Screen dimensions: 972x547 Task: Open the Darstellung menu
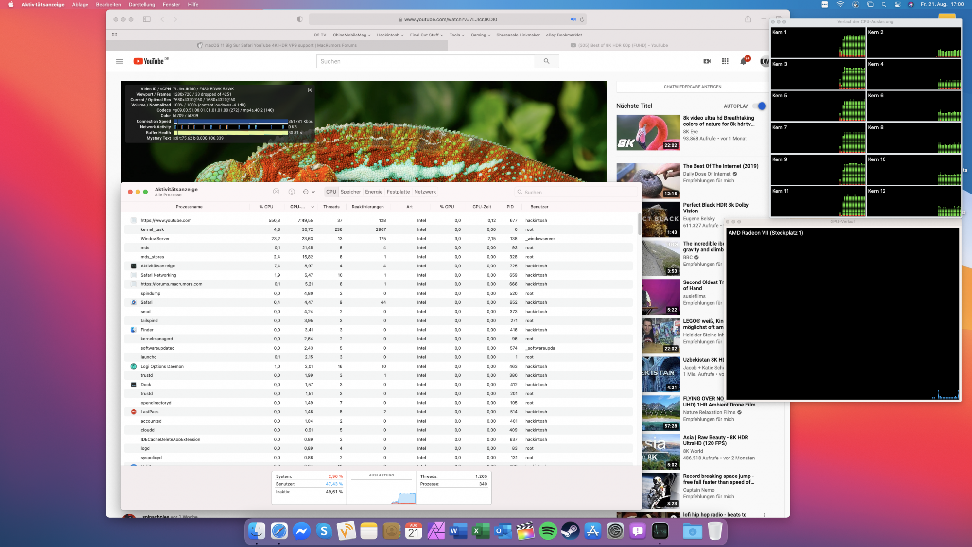point(141,4)
